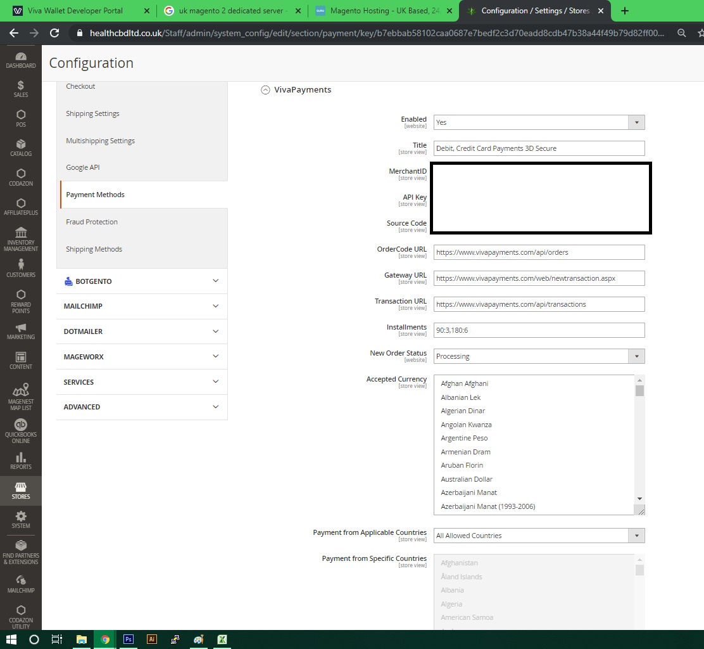Click the browser back arrow
The height and width of the screenshot is (649, 704).
coord(14,33)
